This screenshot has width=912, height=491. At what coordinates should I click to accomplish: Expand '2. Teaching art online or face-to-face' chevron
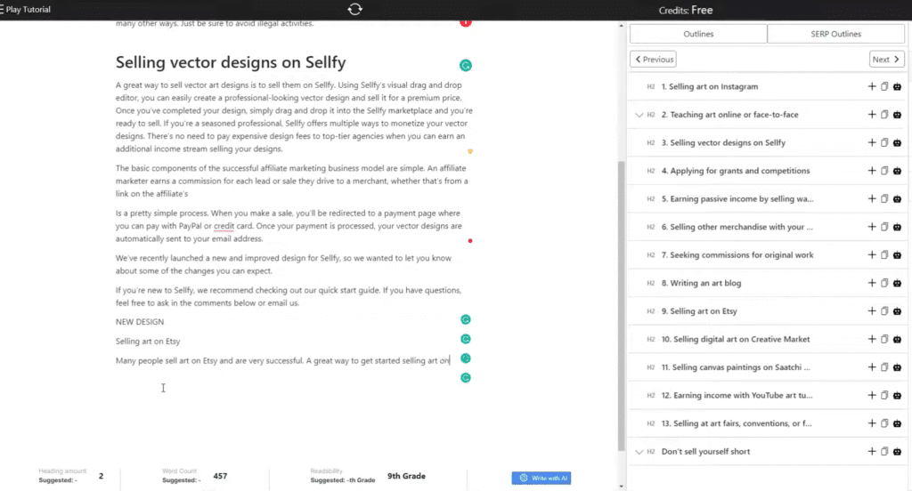(639, 115)
